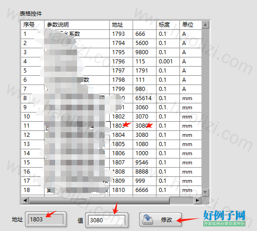Click the horizontal scrollbar left arrow
Viewport: 257px width, 231px height.
tap(25, 200)
